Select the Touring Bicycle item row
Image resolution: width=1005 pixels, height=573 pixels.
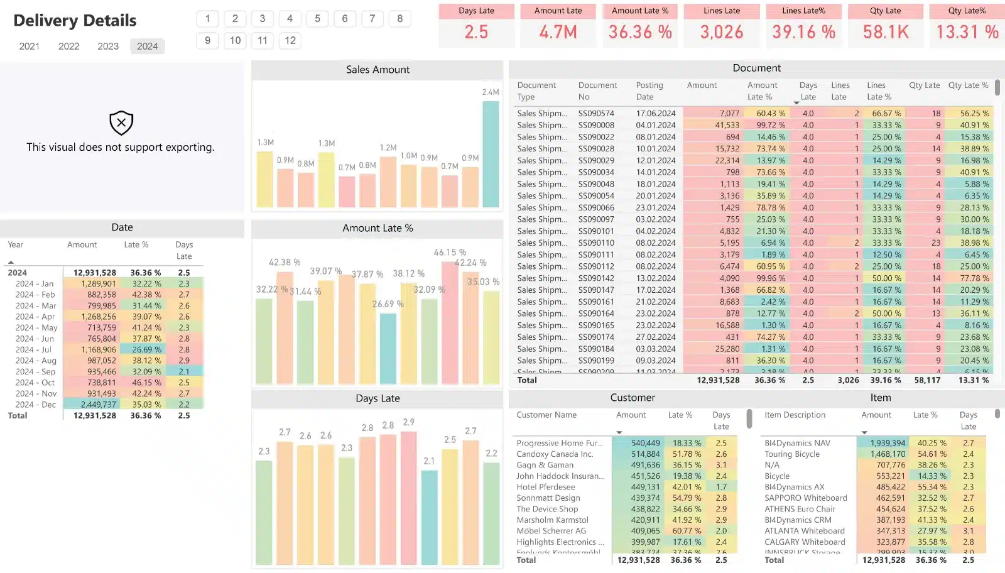(791, 454)
